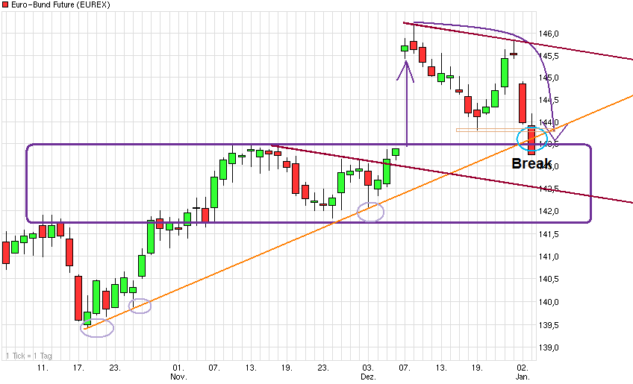Click the 03. date axis label
Viewport: 633px width, 384px height.
368,368
